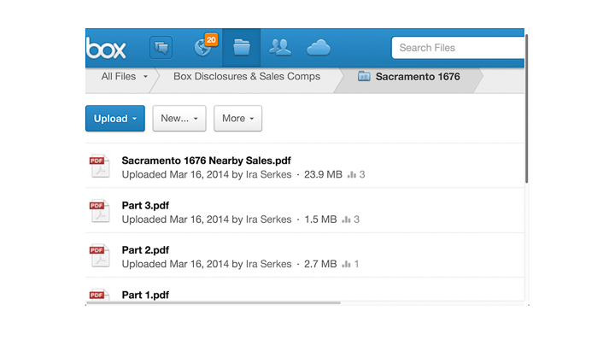Screen dimensions: 615x351
Task: Click the PDF icon beside Part 3.pdf
Action: pos(100,211)
